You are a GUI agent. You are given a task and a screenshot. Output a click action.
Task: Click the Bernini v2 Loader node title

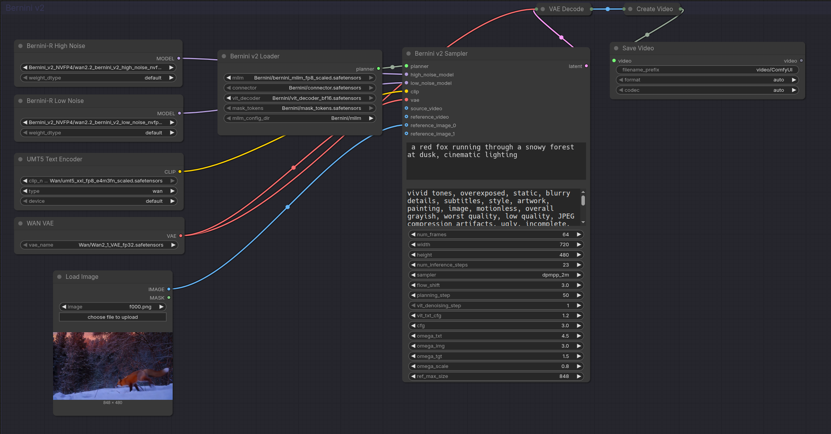tap(255, 56)
